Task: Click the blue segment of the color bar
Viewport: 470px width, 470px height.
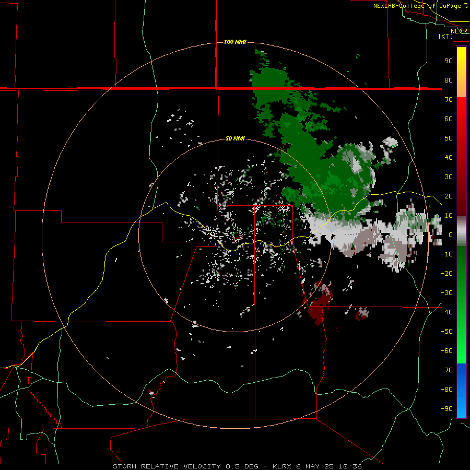Action: [461, 390]
